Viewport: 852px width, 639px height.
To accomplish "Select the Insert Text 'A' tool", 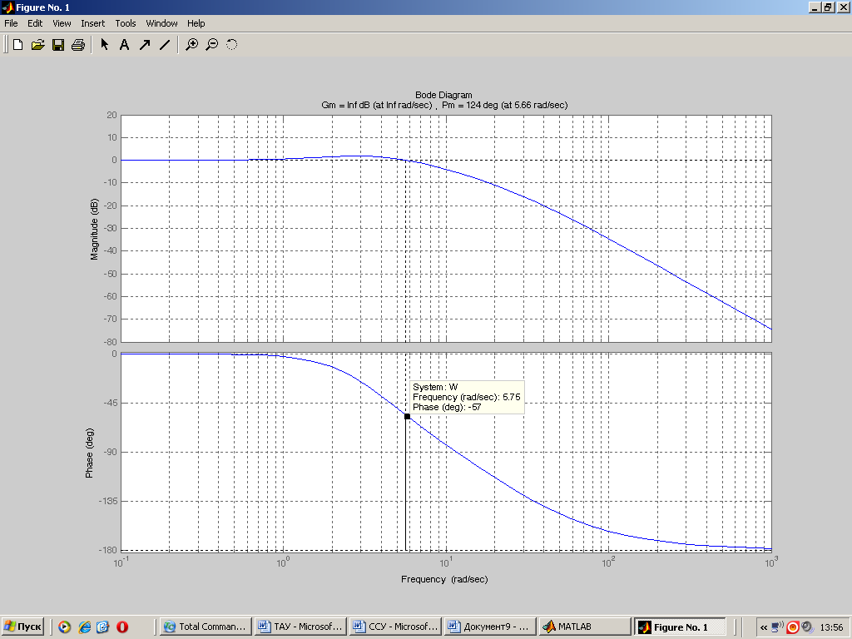I will point(124,45).
